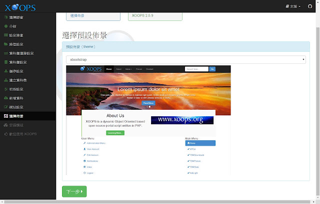Go to the 網站設定 sidebar step
The height and width of the screenshot is (204, 320).
click(28, 107)
